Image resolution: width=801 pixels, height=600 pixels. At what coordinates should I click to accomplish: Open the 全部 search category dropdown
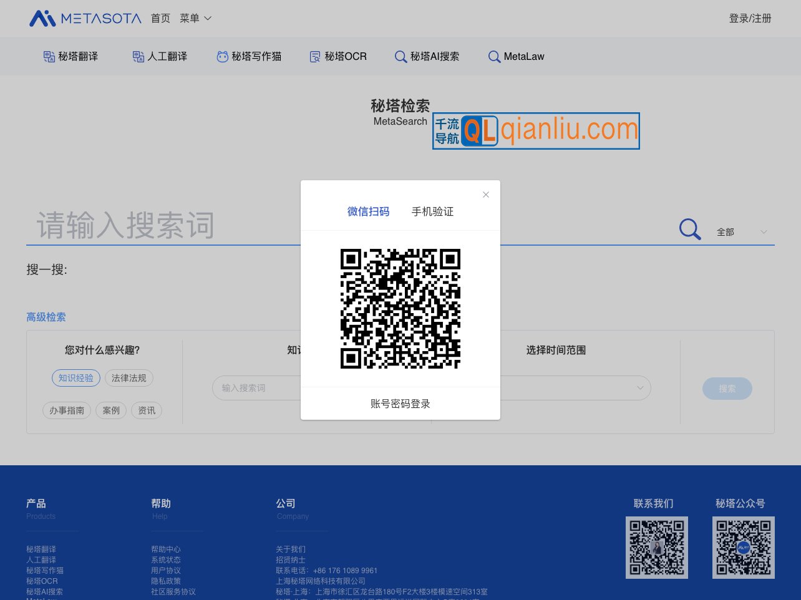742,231
